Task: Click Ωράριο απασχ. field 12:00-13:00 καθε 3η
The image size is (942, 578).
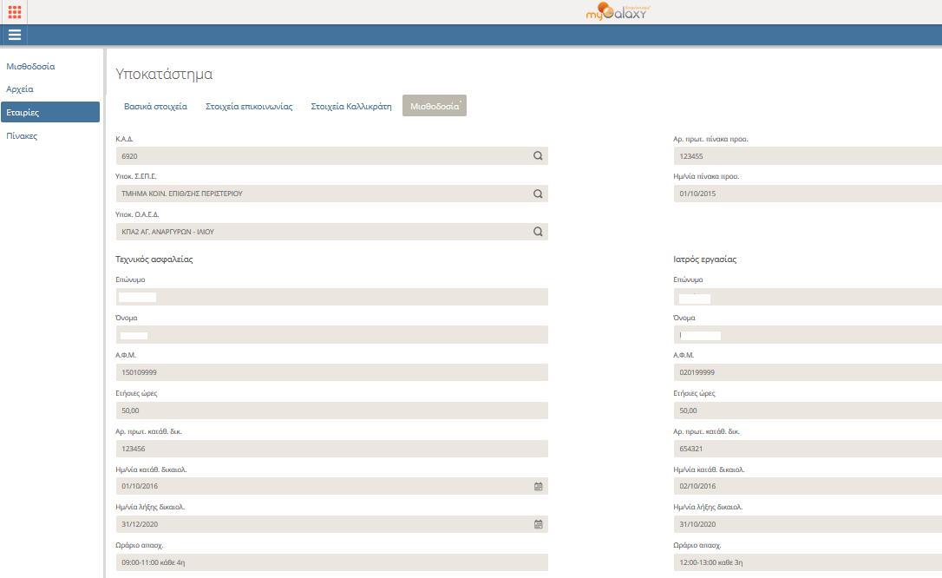Action: 808,562
